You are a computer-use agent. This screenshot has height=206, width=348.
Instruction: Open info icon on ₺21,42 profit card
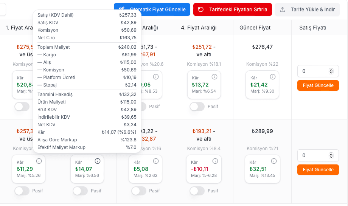[x=273, y=77]
